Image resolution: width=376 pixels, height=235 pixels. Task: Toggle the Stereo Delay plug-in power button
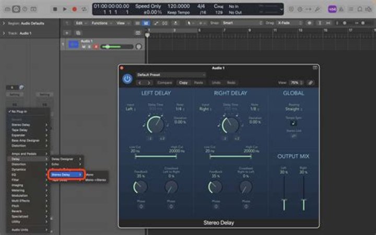click(127, 79)
